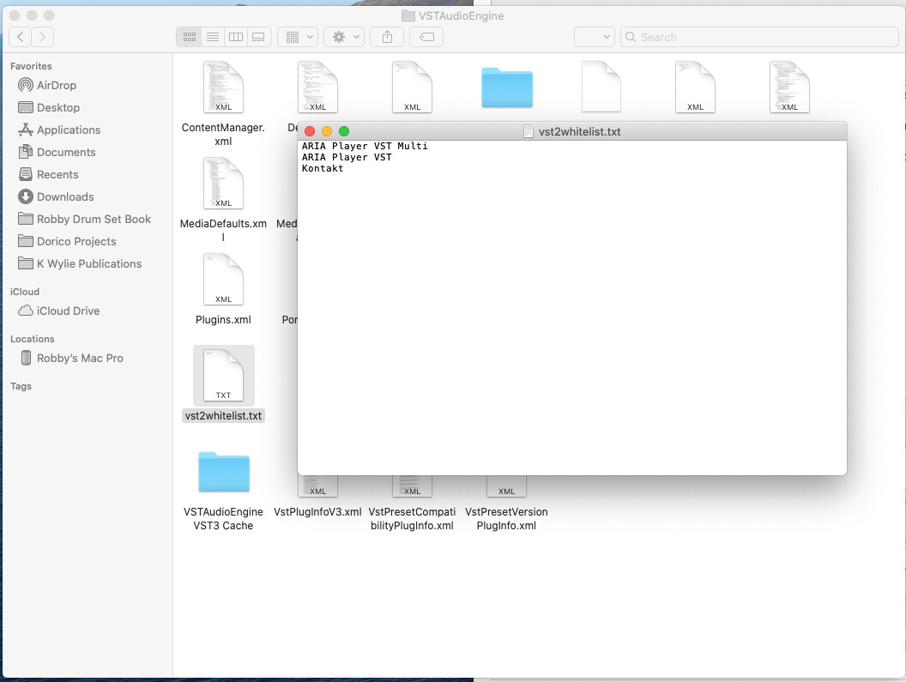
Task: Select the VstPresetCompatibilityPlugInfo.xml file
Action: [412, 518]
